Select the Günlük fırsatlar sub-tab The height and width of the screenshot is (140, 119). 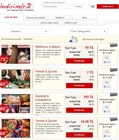(71, 23)
